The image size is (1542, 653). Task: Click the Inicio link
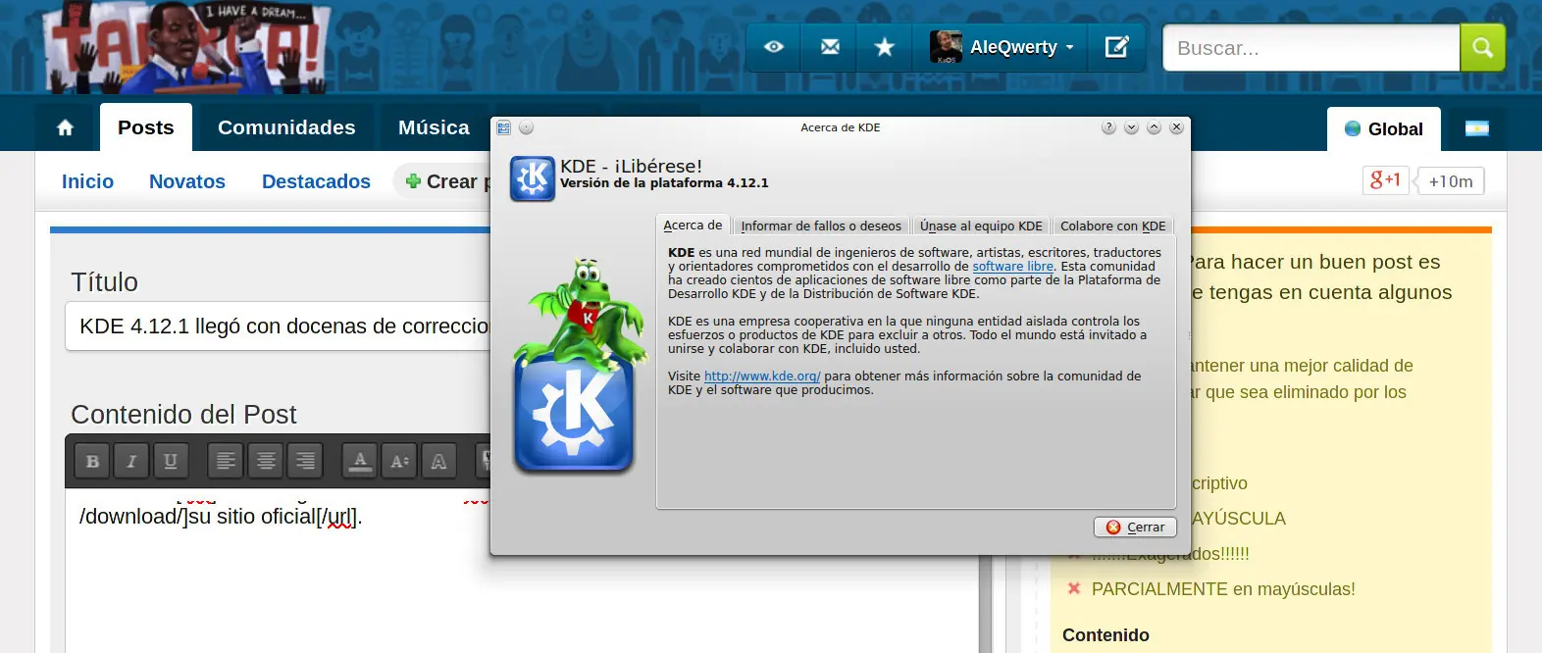coord(87,181)
